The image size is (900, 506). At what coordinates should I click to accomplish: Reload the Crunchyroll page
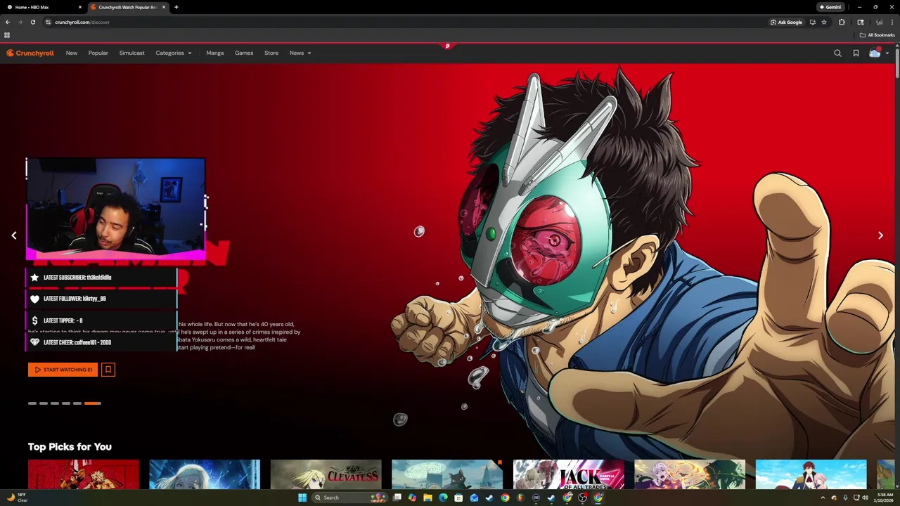pos(33,22)
